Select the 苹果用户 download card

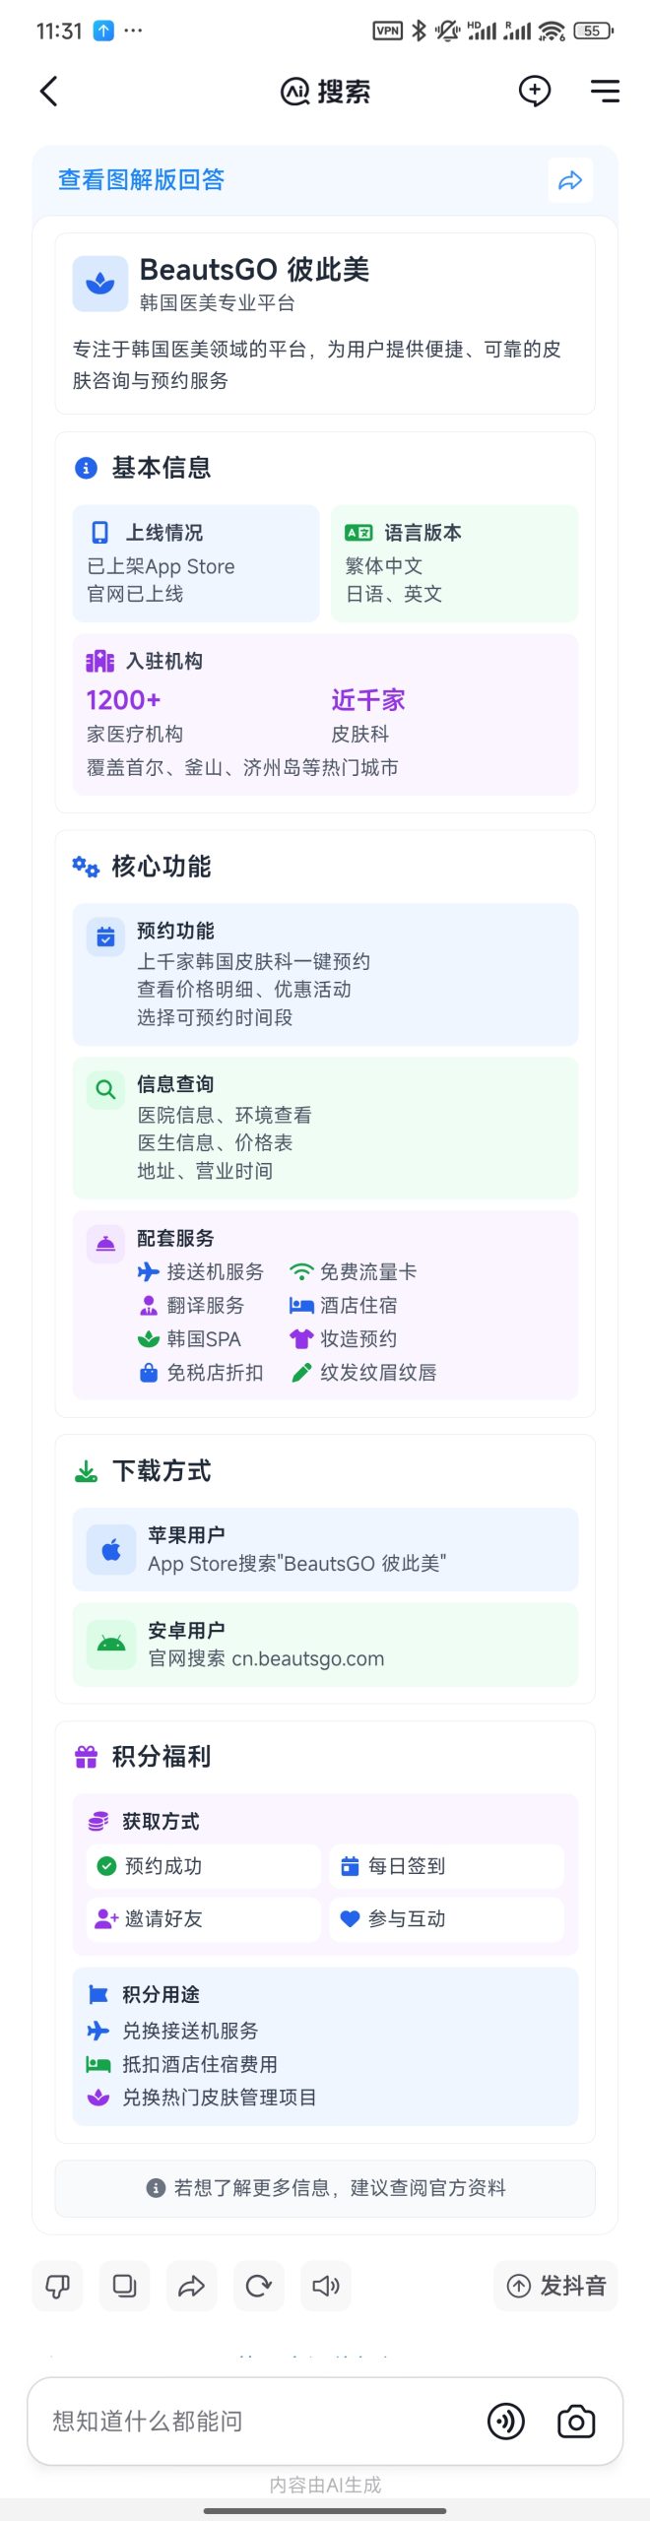pos(325,1549)
